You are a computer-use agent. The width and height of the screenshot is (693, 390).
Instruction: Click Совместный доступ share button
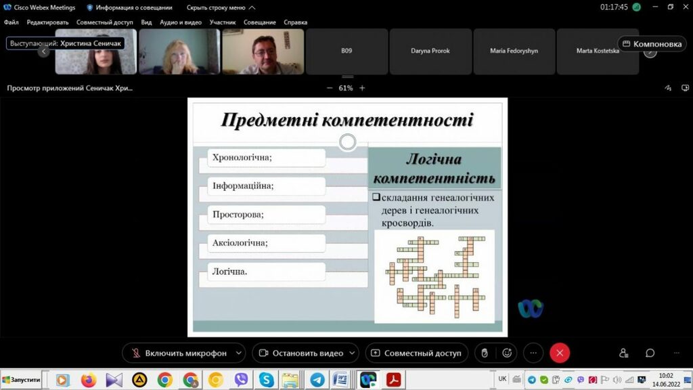coord(416,353)
